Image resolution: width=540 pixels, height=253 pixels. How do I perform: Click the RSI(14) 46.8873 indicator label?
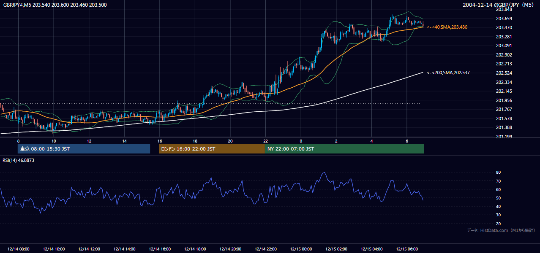point(19,160)
